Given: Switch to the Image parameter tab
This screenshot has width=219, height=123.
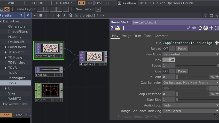Looking at the screenshot, I should [x=126, y=36].
